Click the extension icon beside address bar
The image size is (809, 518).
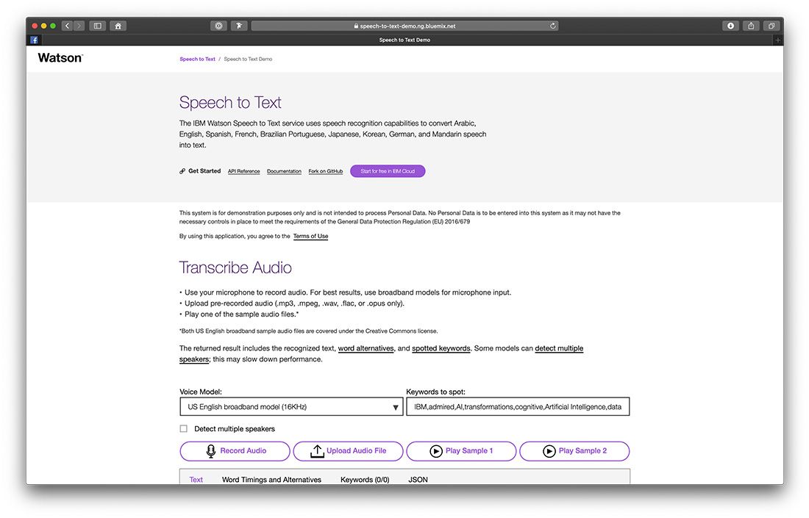tap(239, 26)
